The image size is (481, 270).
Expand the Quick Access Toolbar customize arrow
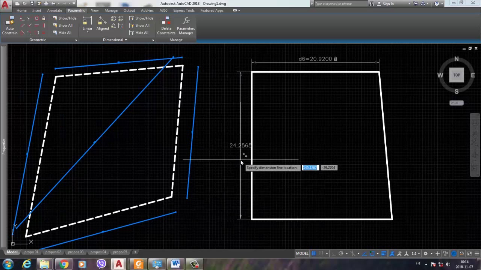click(74, 3)
